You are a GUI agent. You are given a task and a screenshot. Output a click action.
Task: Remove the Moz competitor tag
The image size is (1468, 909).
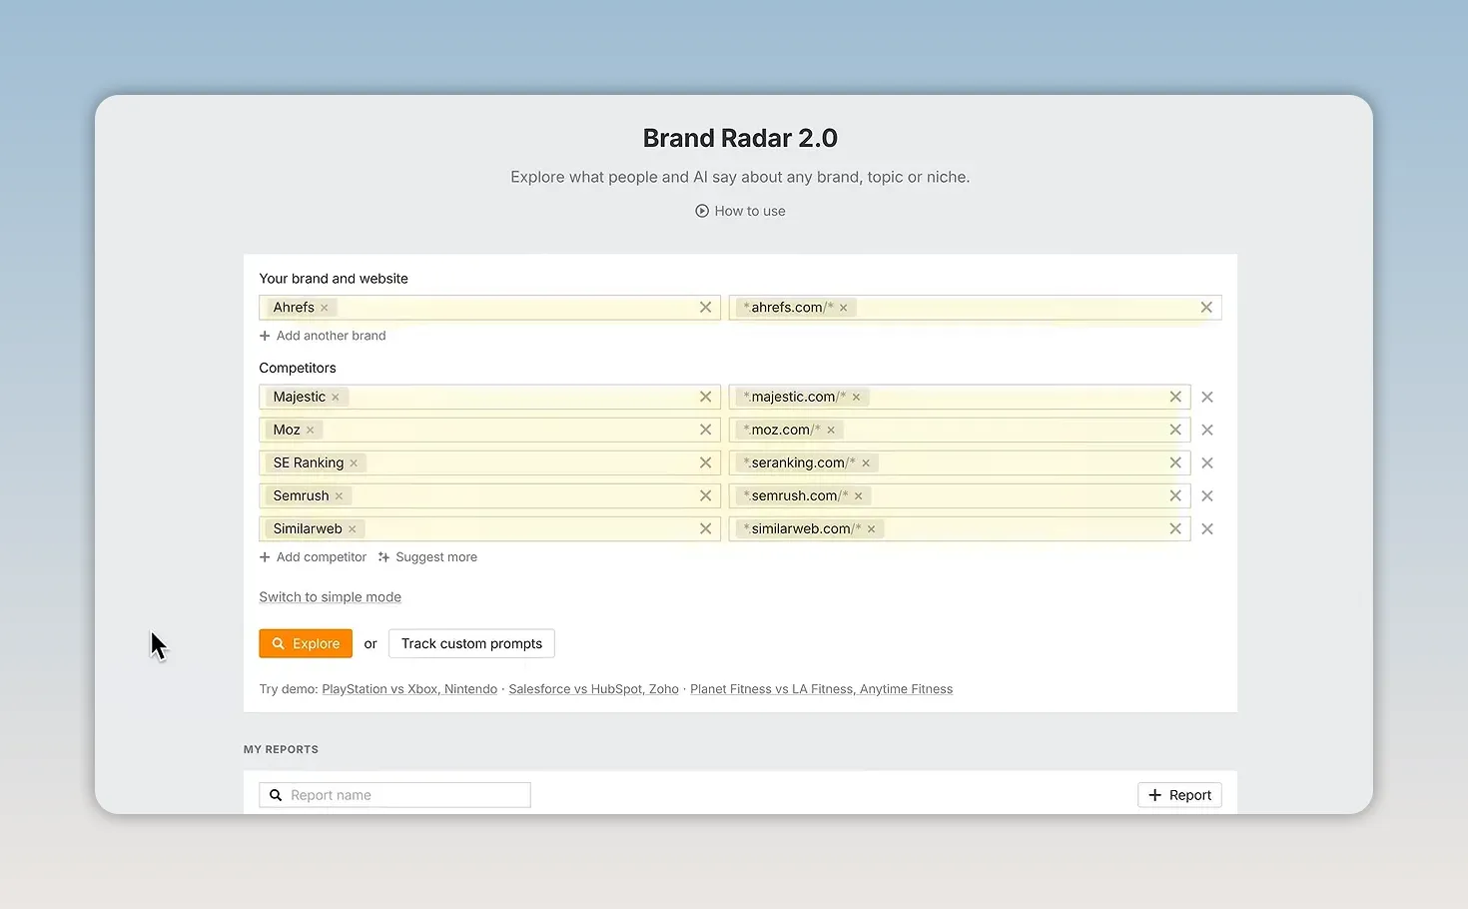coord(311,431)
